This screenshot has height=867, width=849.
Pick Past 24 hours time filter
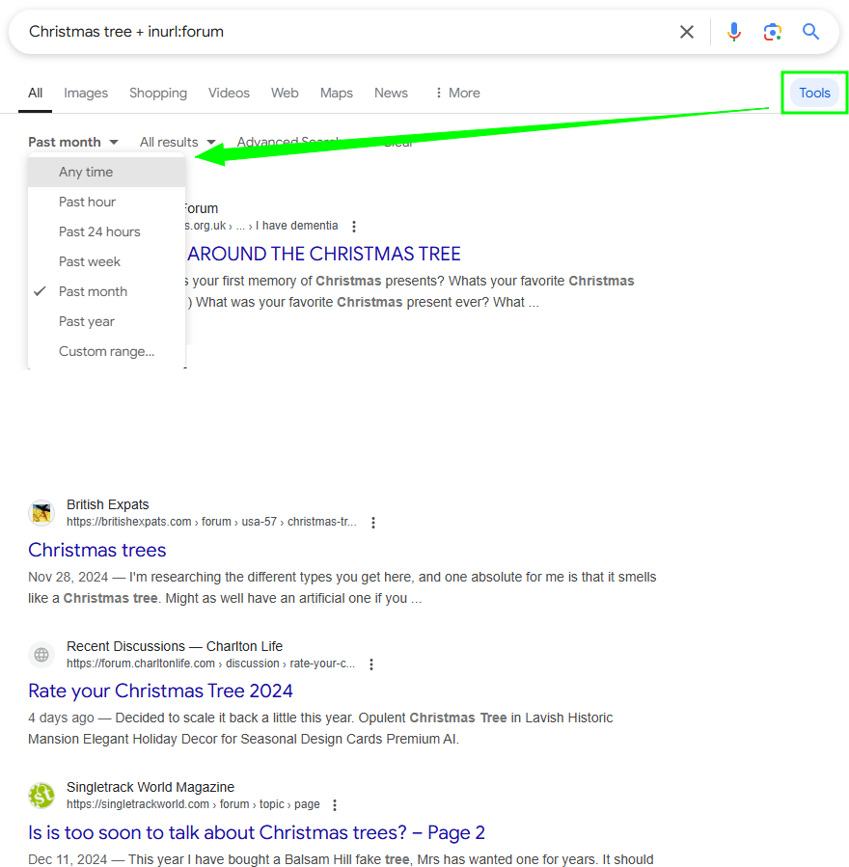click(x=99, y=231)
